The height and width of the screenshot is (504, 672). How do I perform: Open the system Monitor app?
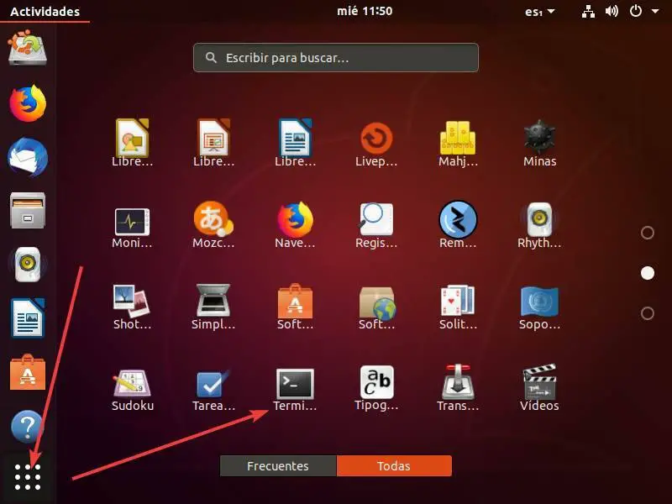click(x=132, y=222)
